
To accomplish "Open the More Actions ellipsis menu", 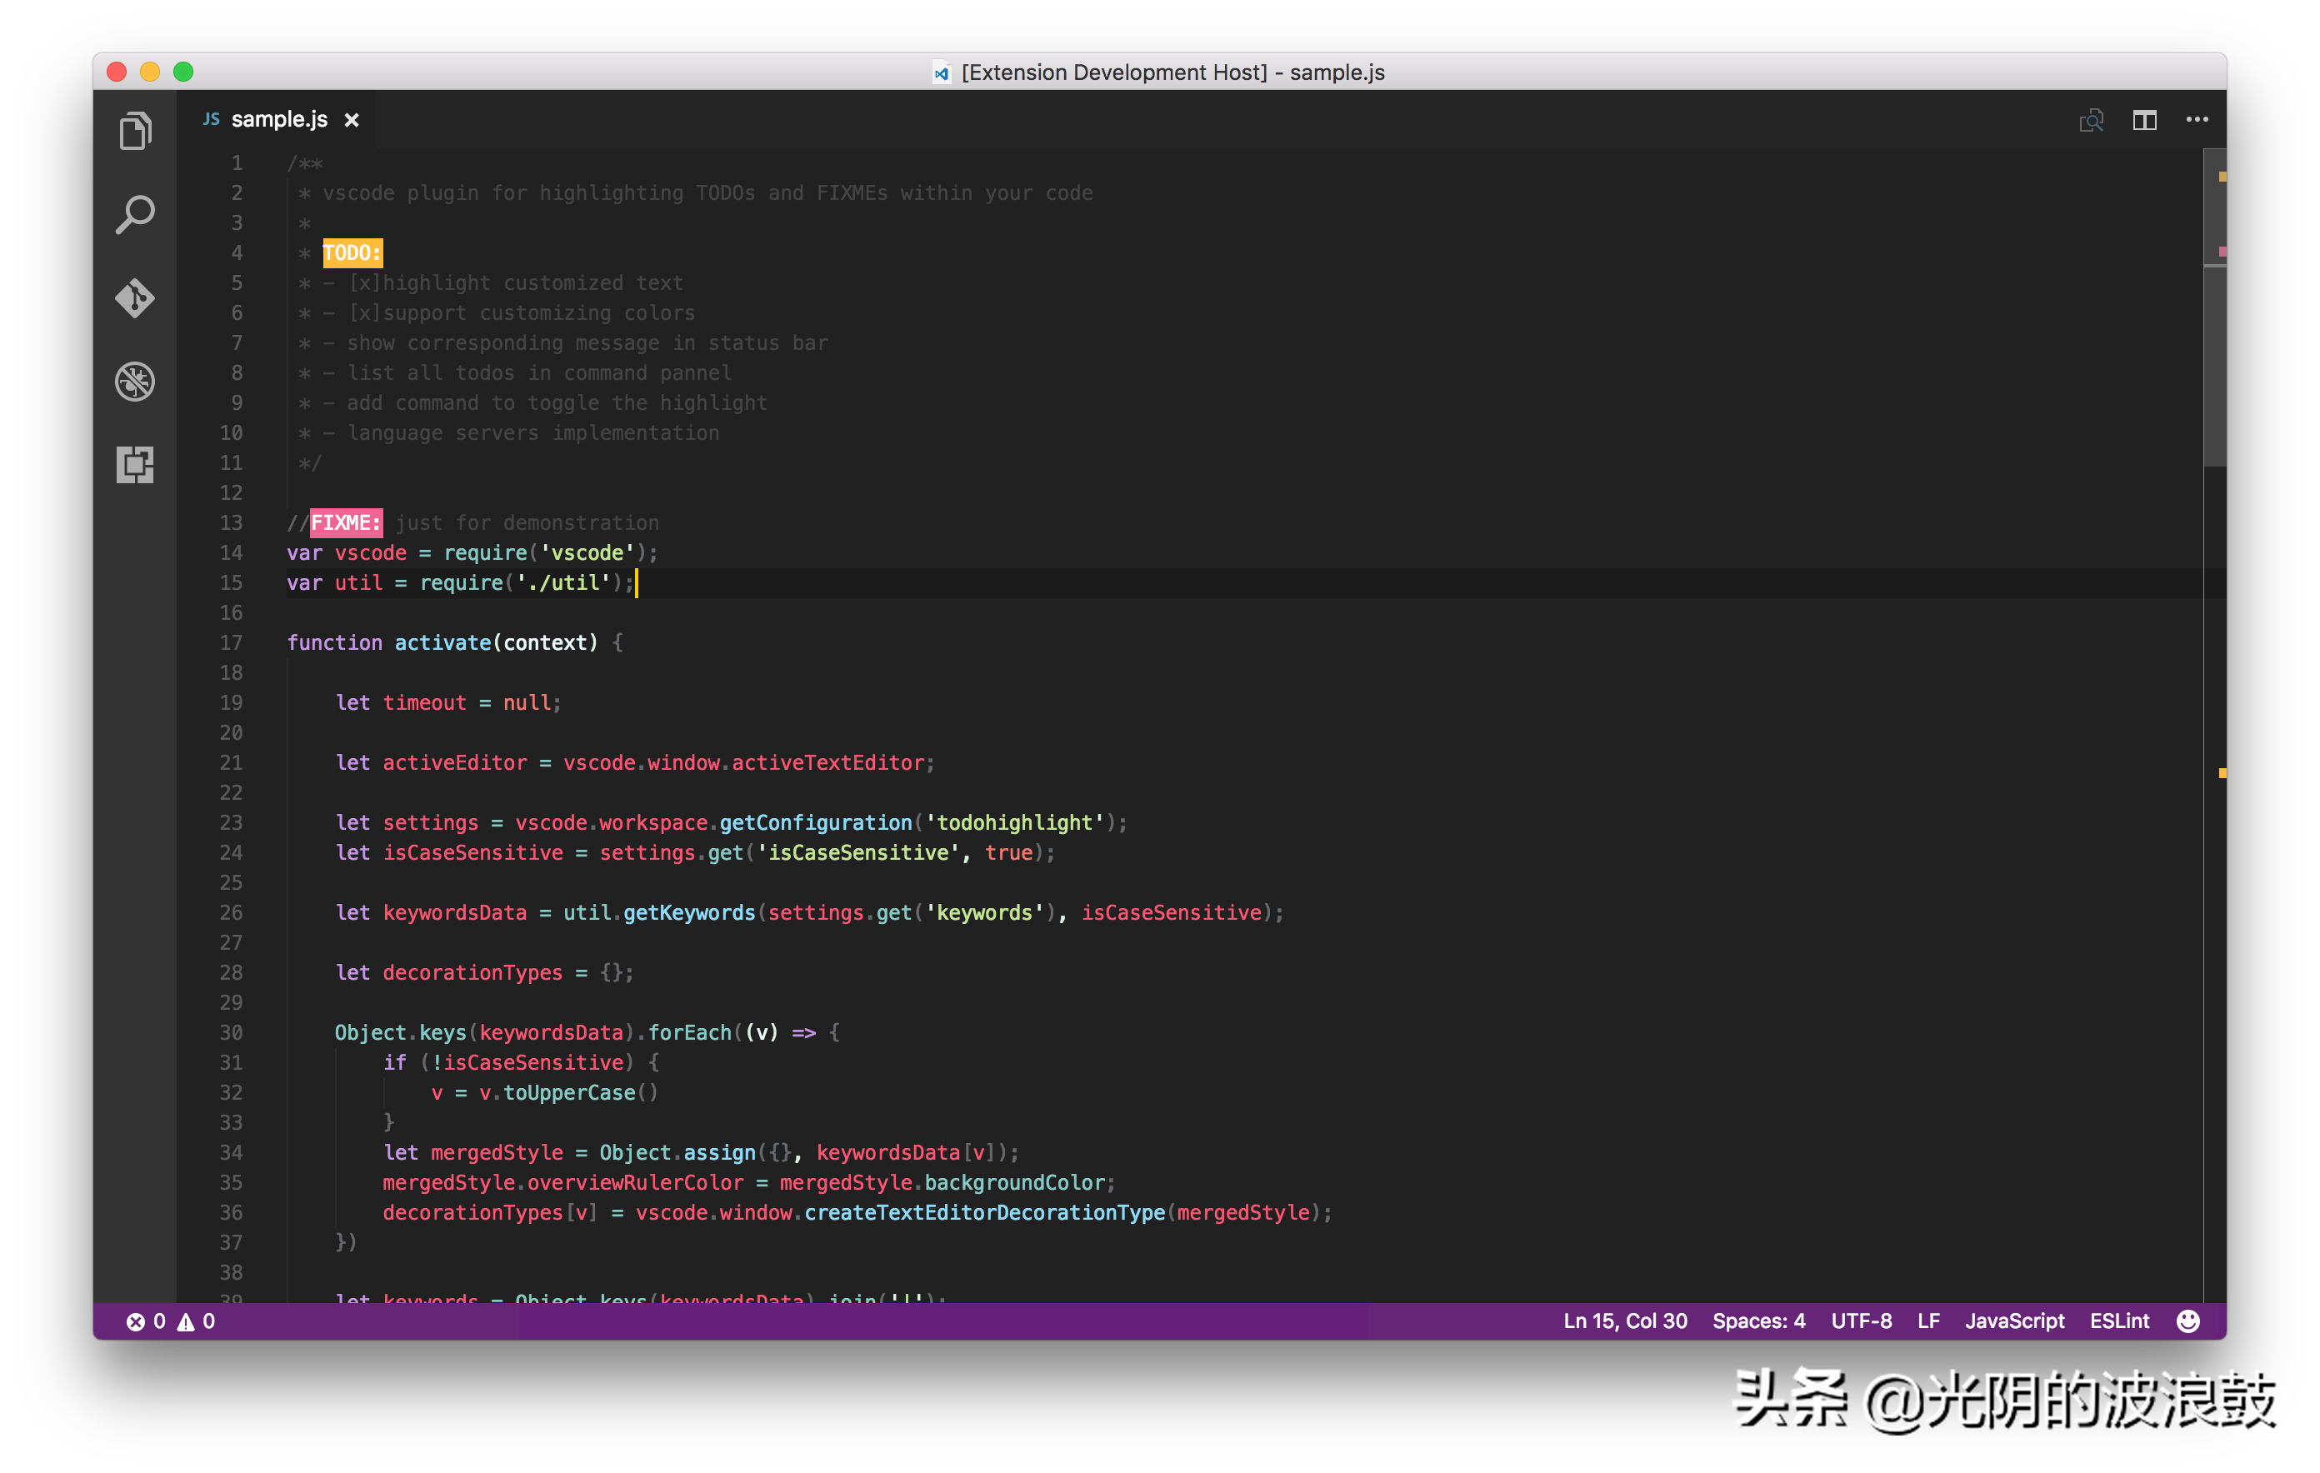I will coord(2197,119).
